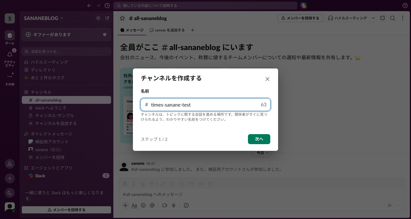Record audio clip microphone icon
Image resolution: width=411 pixels, height=219 pixels.
click(x=174, y=205)
